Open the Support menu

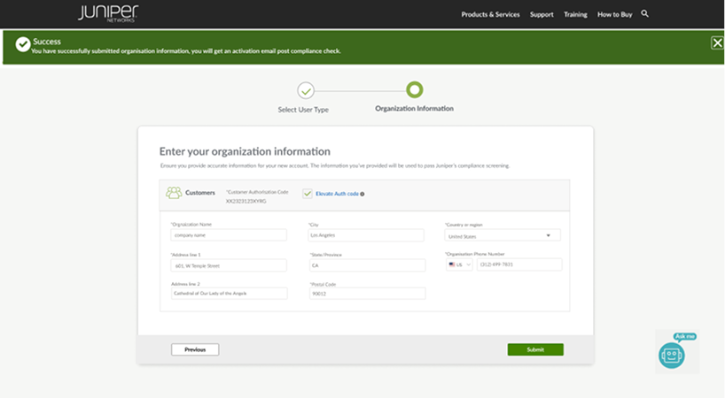pos(542,14)
